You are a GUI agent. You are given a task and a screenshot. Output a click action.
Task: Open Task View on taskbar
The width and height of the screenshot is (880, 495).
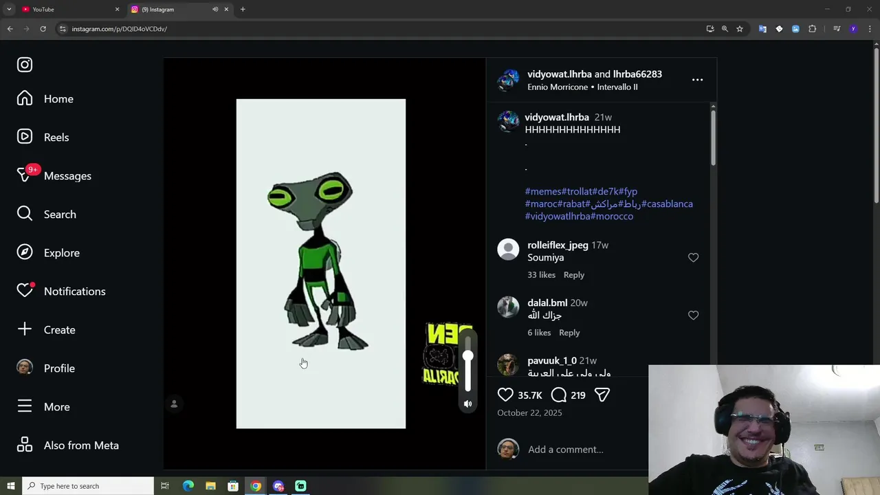[165, 486]
